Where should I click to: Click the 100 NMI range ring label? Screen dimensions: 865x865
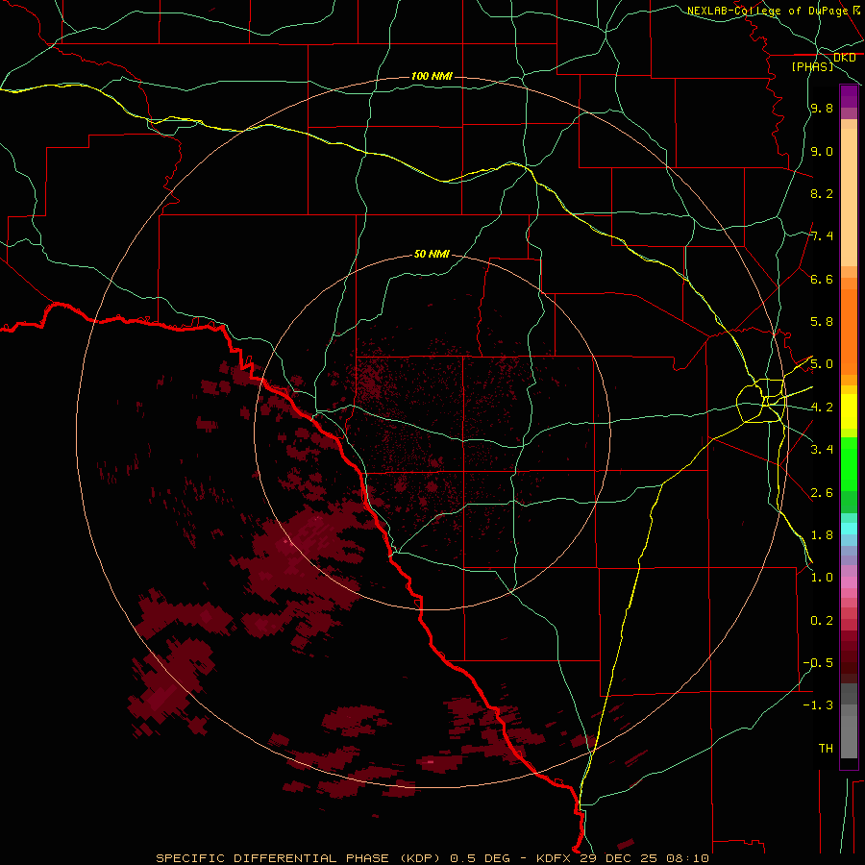click(432, 76)
